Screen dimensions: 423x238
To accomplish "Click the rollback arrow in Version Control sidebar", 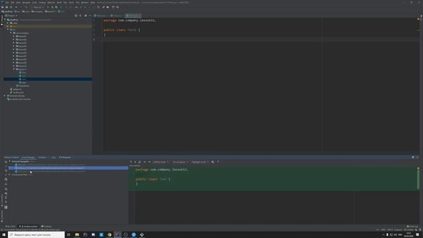I will coord(6,171).
